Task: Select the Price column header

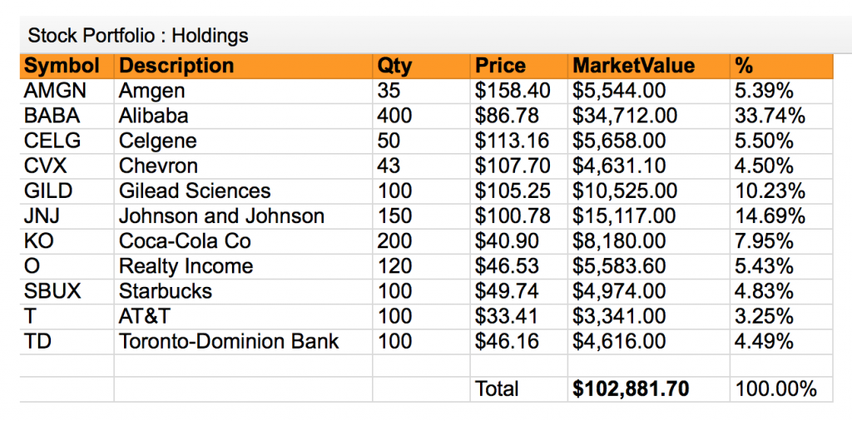Action: [500, 66]
